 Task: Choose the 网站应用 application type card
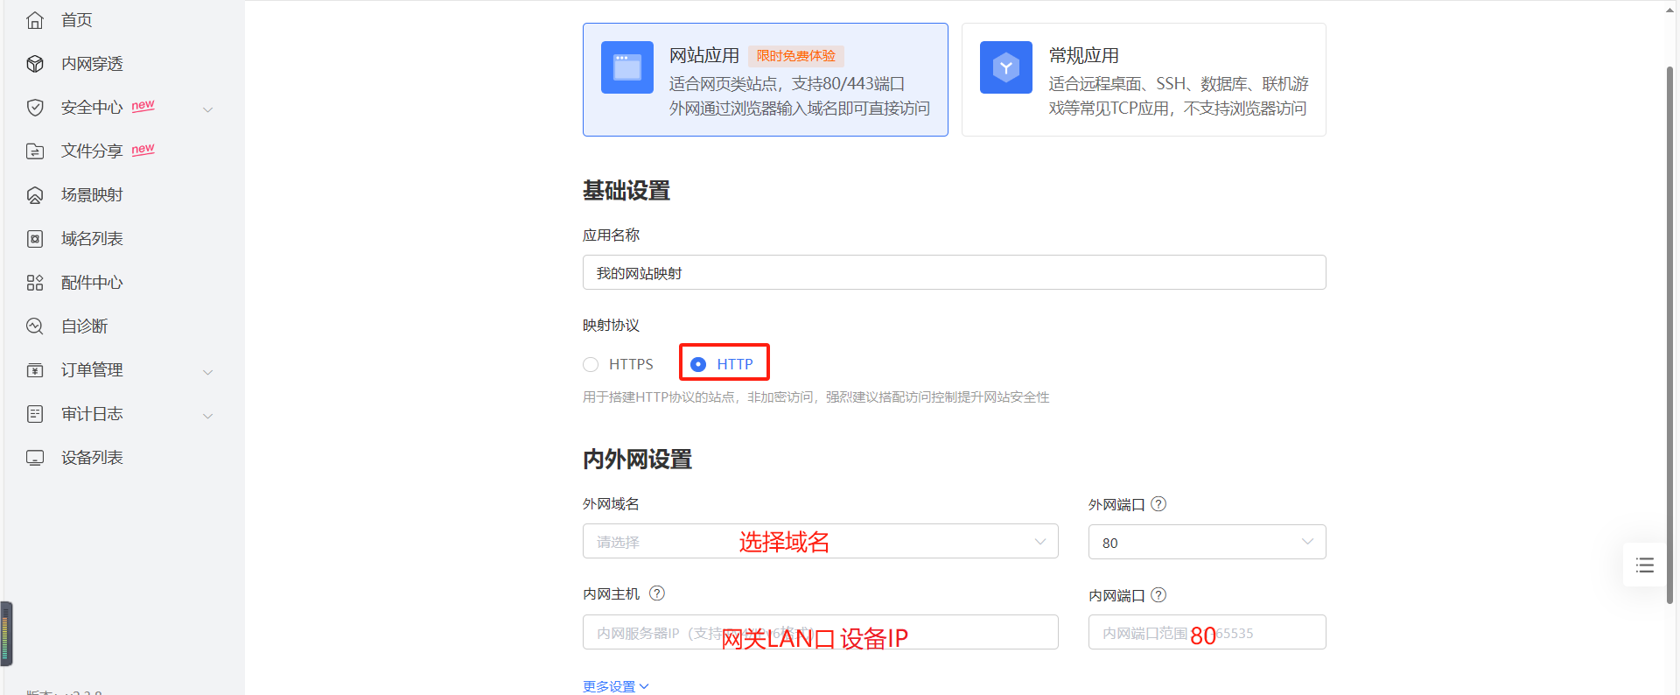coord(765,80)
